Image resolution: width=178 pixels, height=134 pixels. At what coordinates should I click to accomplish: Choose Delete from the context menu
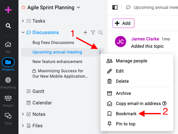pyautogui.click(x=137, y=81)
